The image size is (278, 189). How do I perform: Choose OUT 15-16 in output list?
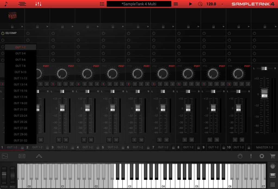(20, 91)
